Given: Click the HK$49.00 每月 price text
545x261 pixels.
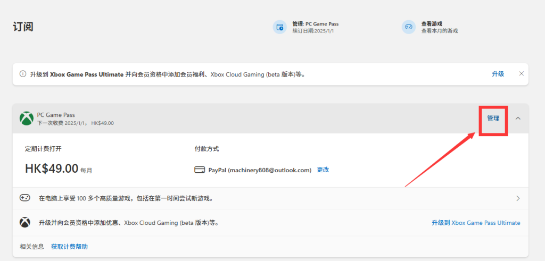Looking at the screenshot, I should (x=59, y=169).
